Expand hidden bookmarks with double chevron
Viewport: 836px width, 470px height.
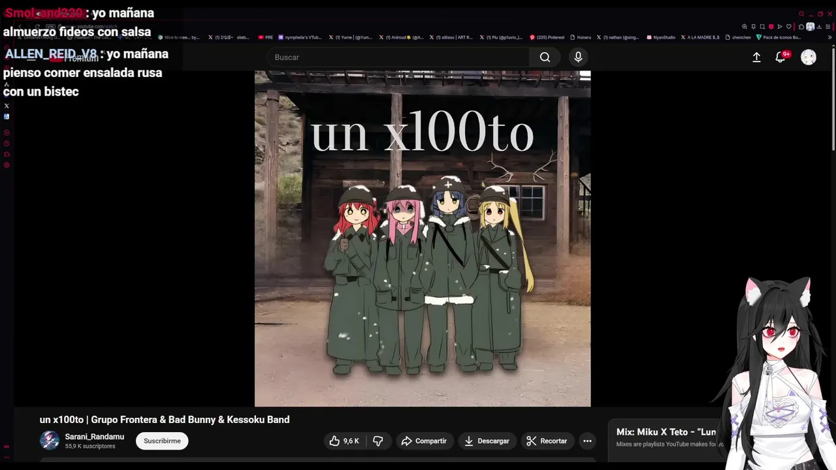(830, 37)
